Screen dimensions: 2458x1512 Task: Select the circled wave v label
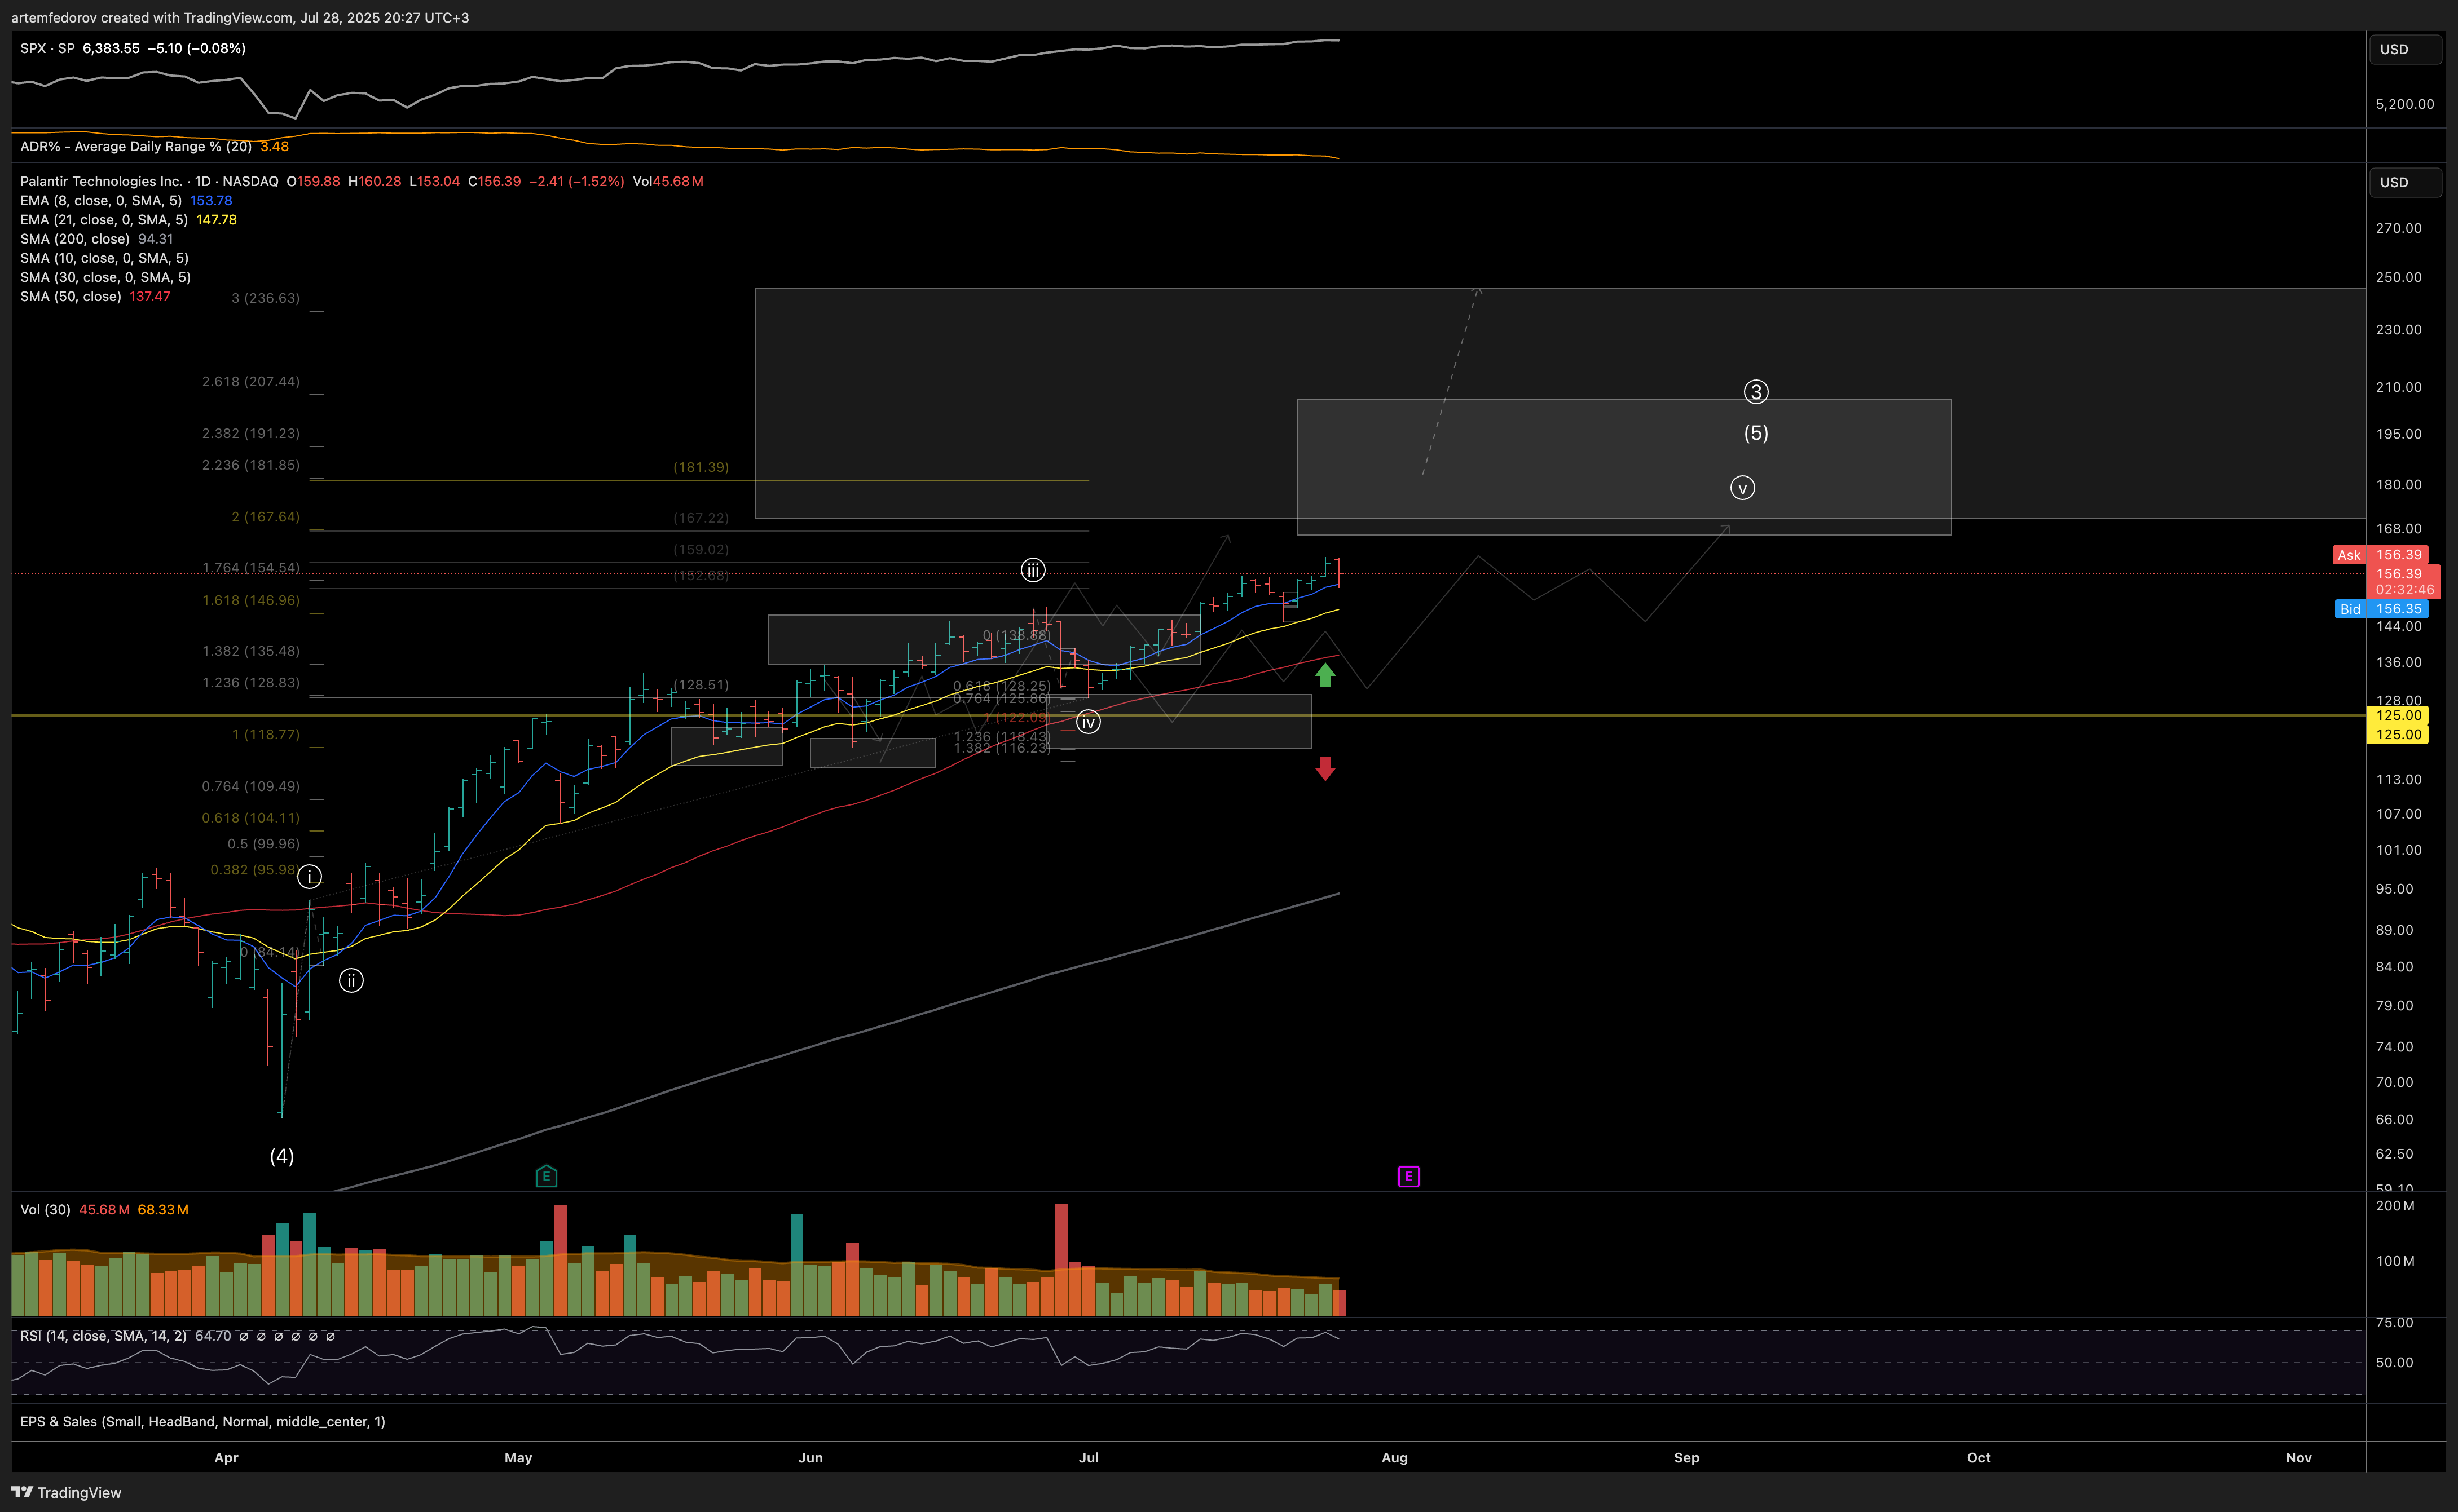point(1743,488)
